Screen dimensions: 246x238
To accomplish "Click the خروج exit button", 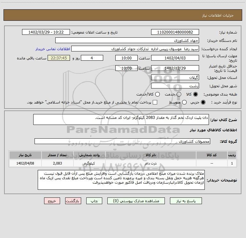I will pos(52,201).
